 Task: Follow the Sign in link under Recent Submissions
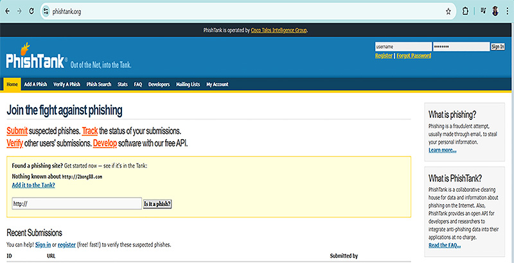(43, 244)
